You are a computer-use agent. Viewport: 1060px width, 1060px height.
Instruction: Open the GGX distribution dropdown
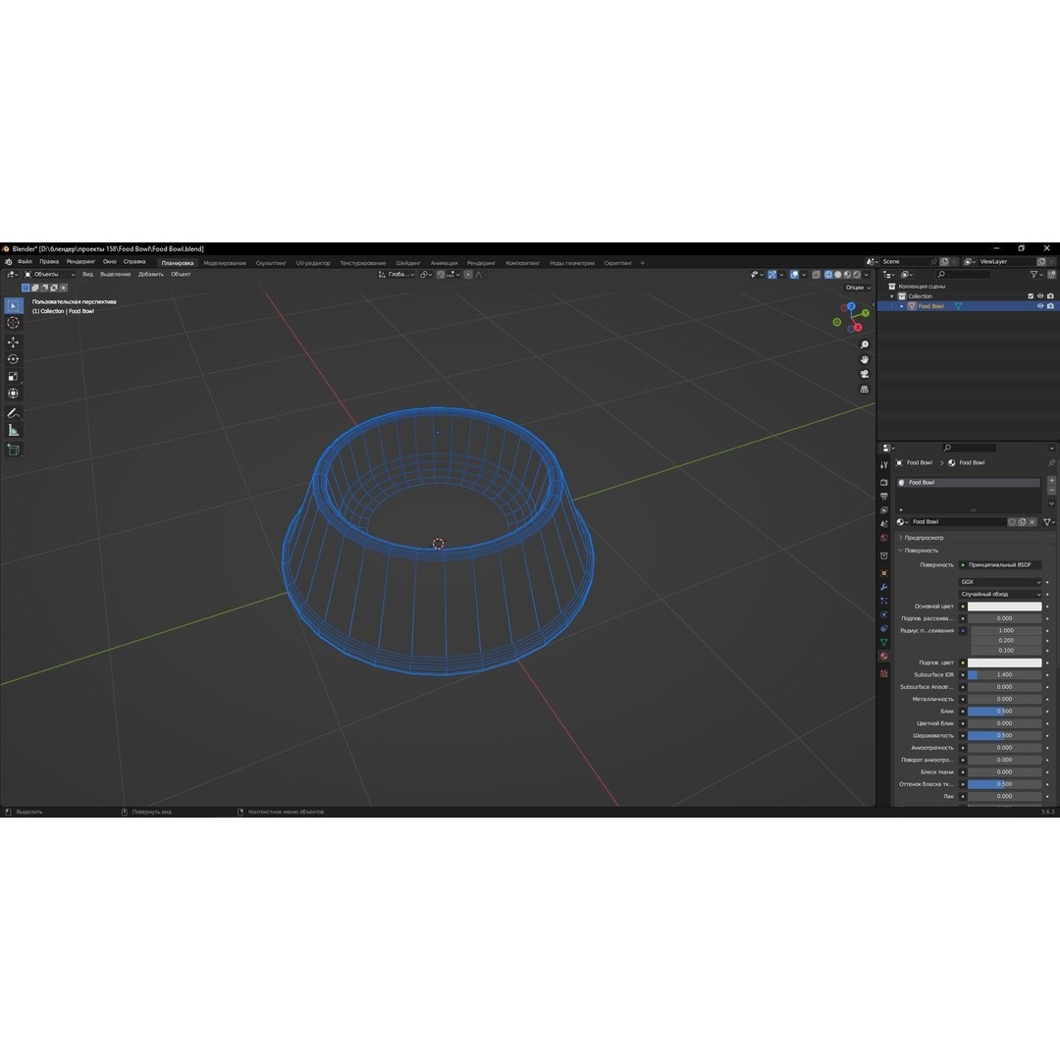[1000, 582]
